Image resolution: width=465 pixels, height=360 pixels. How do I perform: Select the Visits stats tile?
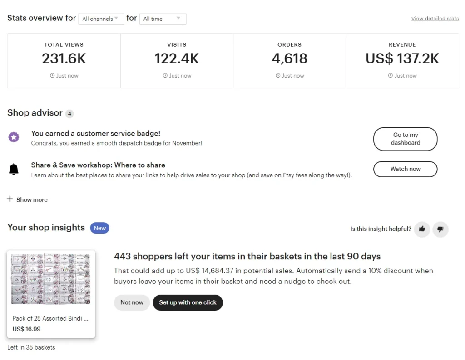[x=177, y=60]
